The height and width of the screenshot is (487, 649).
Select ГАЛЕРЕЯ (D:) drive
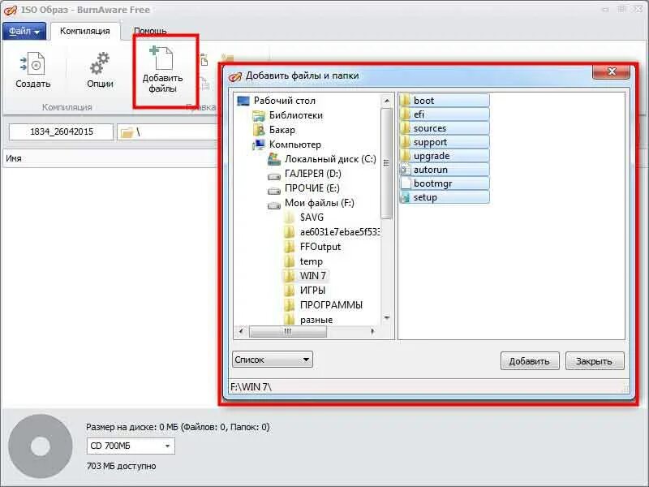pos(305,174)
